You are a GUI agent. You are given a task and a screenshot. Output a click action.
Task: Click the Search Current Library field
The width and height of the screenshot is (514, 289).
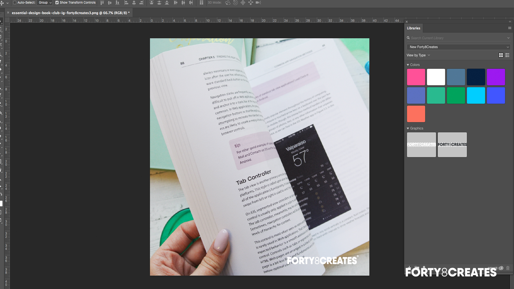[x=455, y=38]
